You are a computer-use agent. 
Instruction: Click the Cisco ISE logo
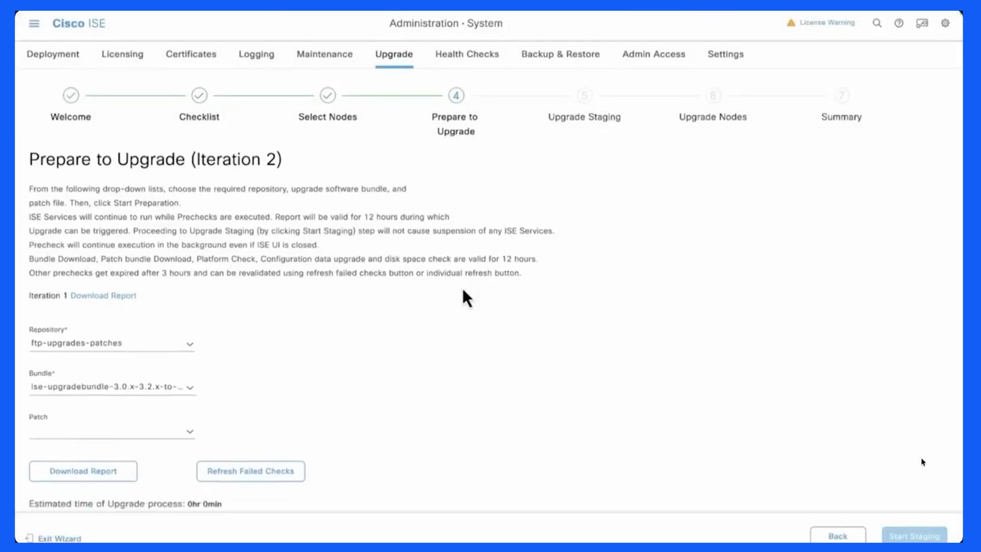[79, 24]
